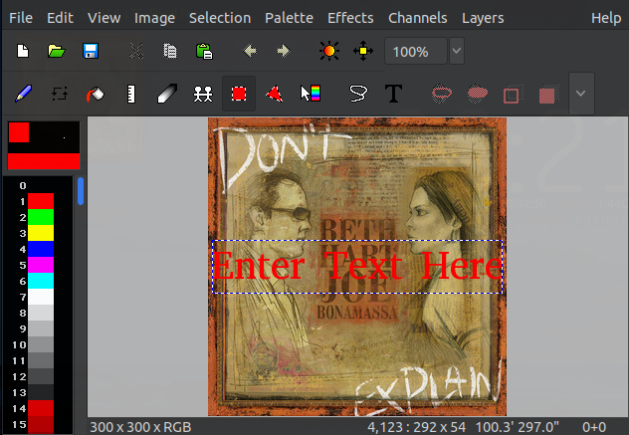Pick green palette color 2
The height and width of the screenshot is (435, 629).
(41, 217)
